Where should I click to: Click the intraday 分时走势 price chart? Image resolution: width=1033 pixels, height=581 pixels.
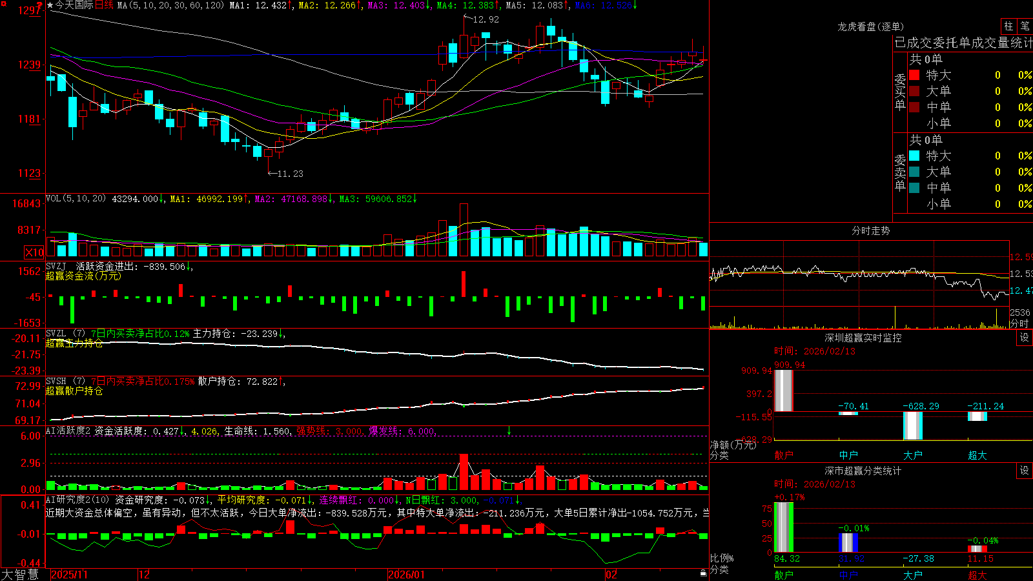pos(859,274)
